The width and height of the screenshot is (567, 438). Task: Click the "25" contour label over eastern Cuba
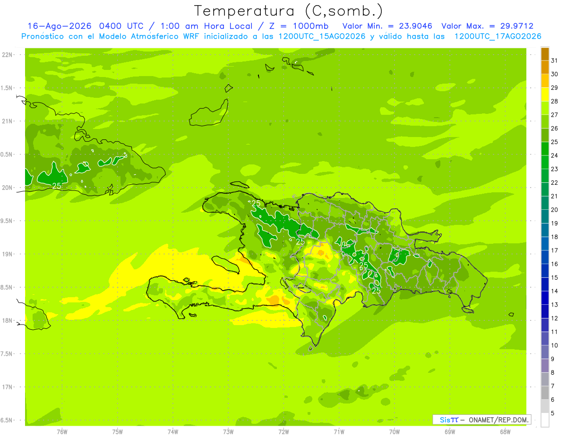[57, 186]
